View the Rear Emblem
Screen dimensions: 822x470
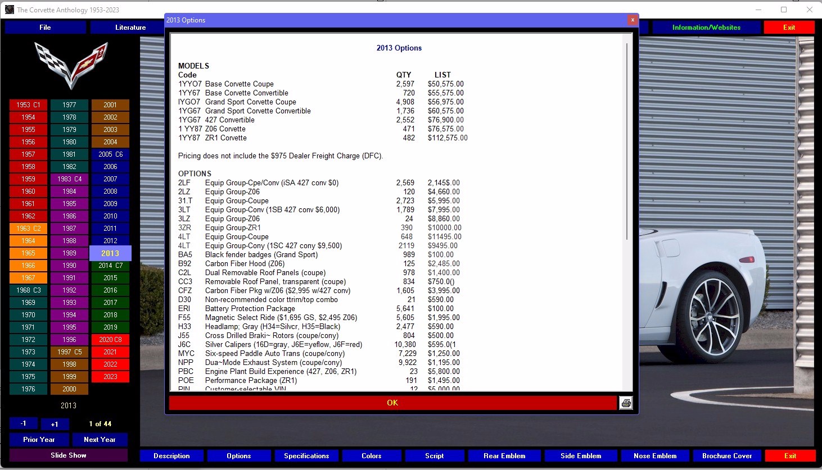504,456
